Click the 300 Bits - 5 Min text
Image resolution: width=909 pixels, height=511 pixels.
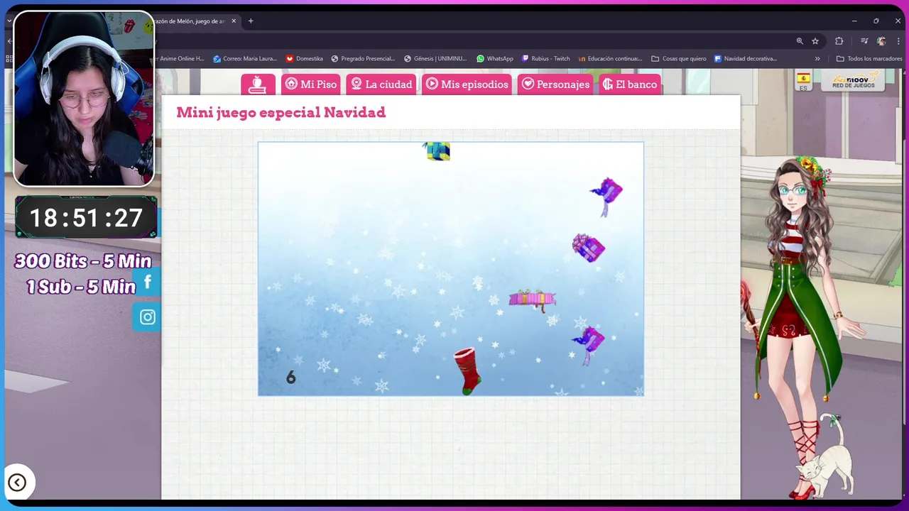point(83,261)
